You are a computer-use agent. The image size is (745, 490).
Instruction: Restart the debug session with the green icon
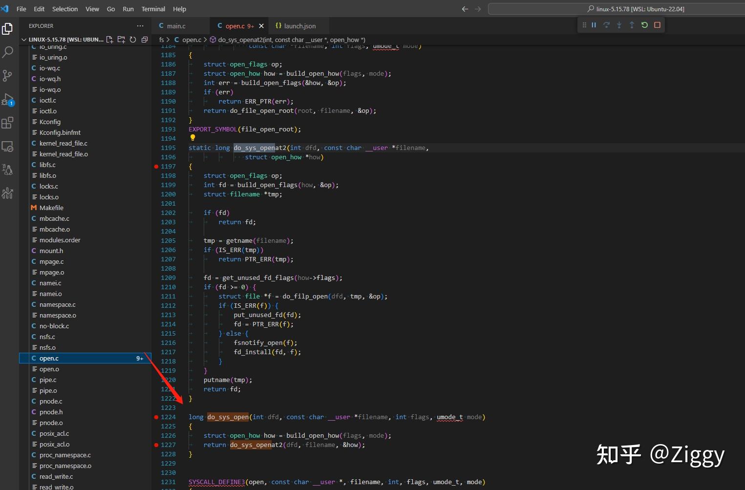coord(644,25)
